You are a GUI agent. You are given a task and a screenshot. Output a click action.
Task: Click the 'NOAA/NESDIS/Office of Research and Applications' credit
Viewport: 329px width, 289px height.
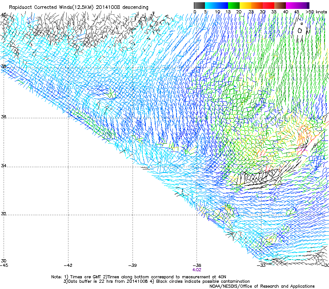point(262,286)
